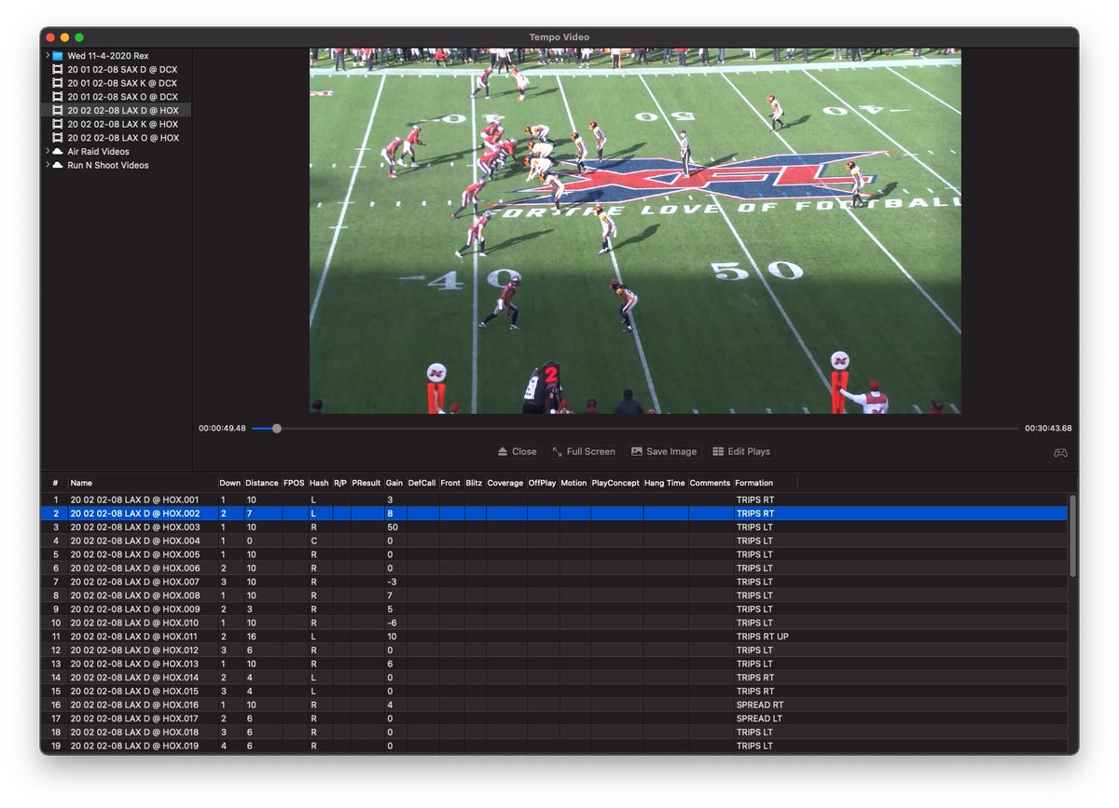Click the film icon beside 02-08 LAX D @ HOX

click(x=58, y=111)
